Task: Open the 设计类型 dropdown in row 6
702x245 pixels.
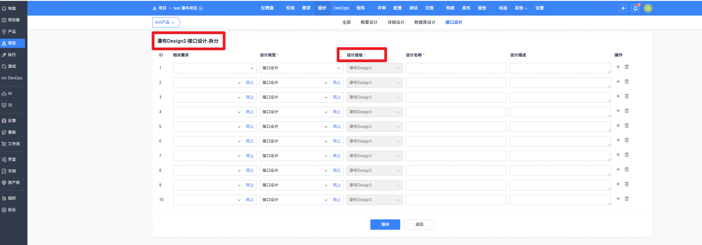Action: [295, 141]
